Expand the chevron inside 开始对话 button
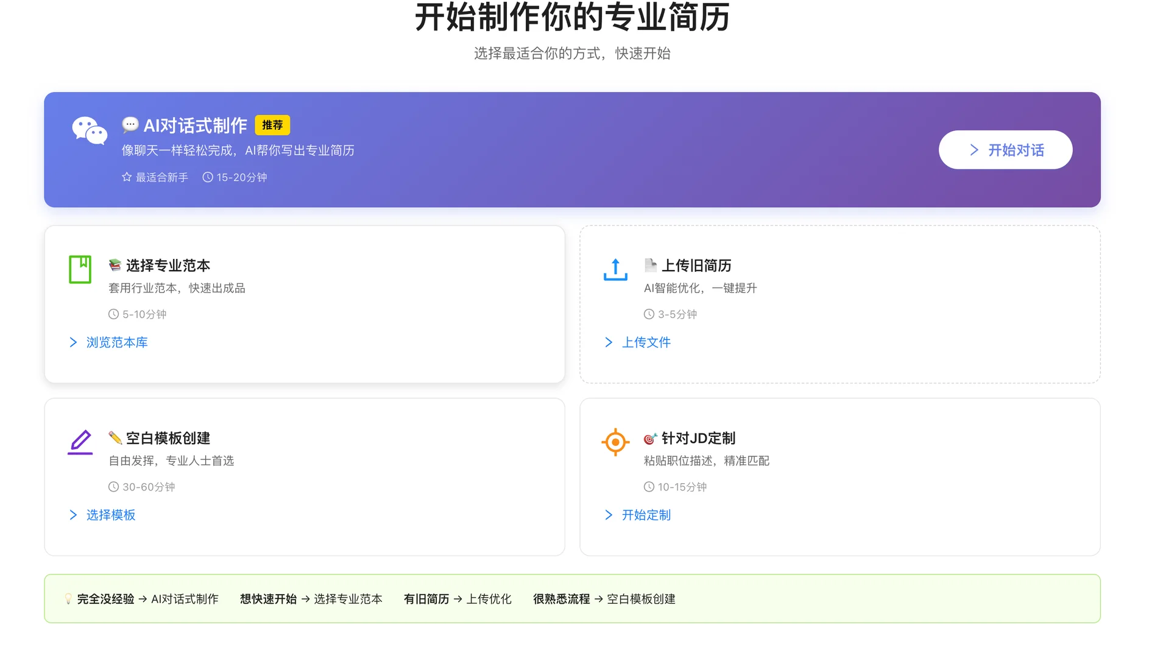 [974, 149]
